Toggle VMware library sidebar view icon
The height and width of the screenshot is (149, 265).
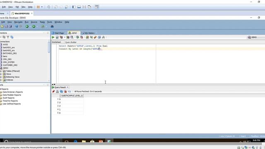tap(74, 7)
